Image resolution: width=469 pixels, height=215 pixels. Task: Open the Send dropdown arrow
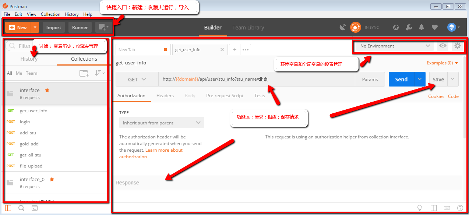tap(420, 80)
